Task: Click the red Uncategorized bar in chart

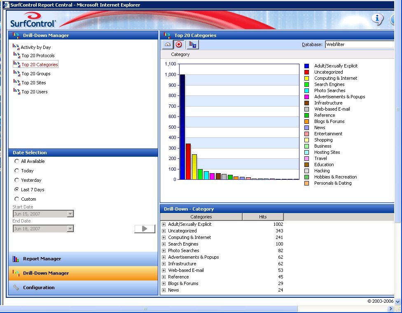Action: pos(188,162)
